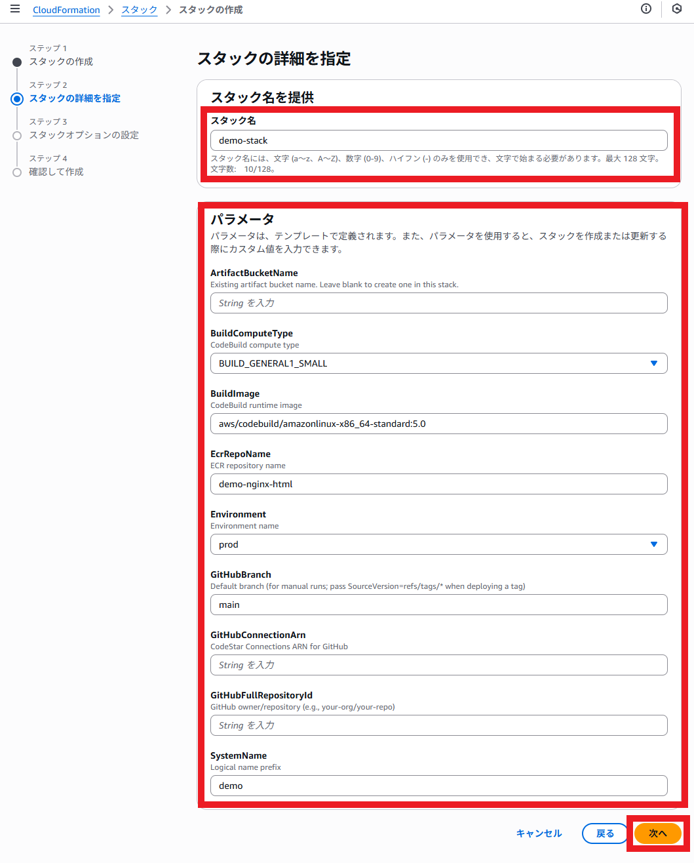Click the EcrRepoName field

(438, 484)
